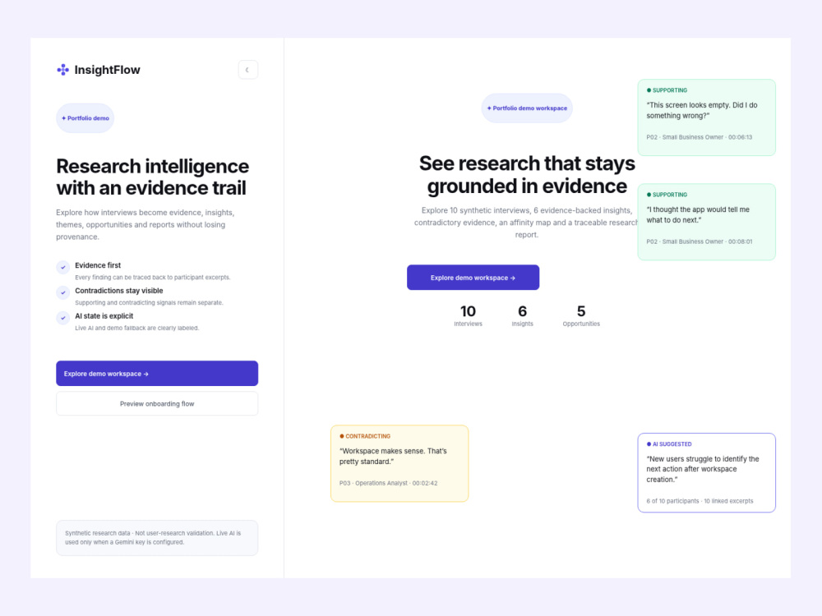
Task: Click the orange CONTRADICTING label
Action: [x=366, y=436]
